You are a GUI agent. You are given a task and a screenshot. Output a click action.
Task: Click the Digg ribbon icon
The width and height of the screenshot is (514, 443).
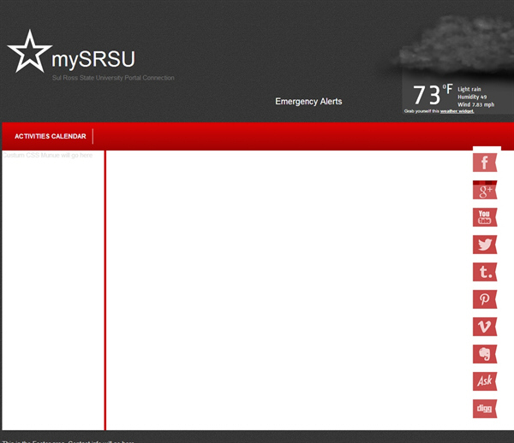[x=485, y=409]
